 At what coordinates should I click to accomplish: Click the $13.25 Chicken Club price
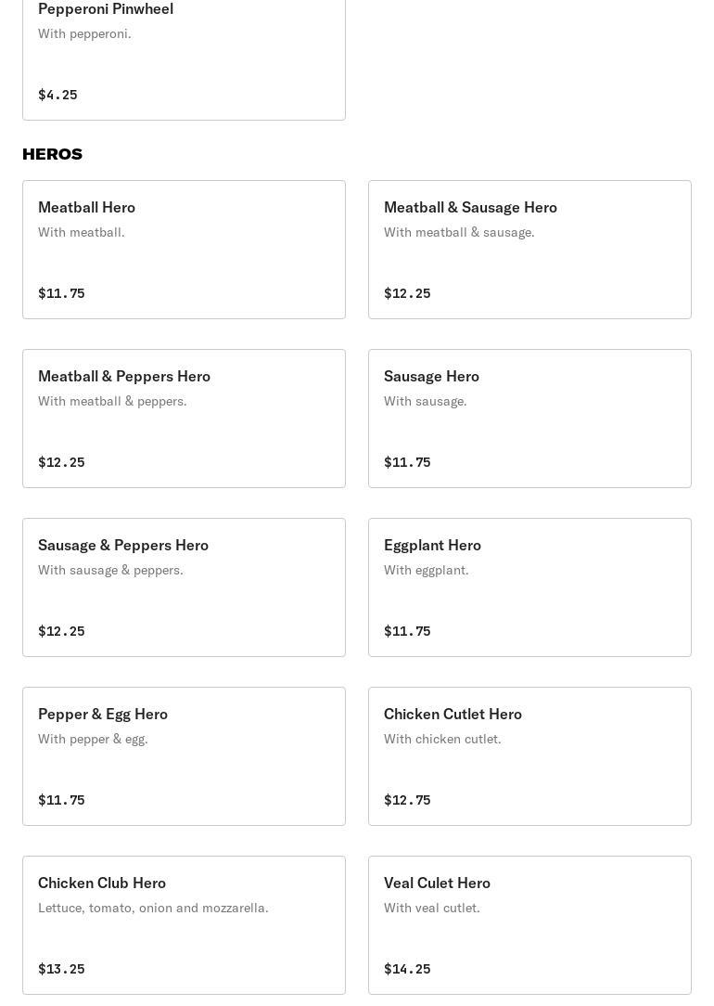point(61,969)
